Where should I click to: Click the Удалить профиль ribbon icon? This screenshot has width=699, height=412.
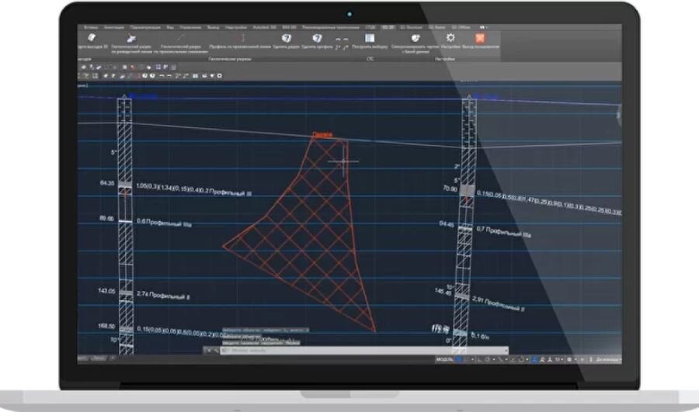click(317, 38)
